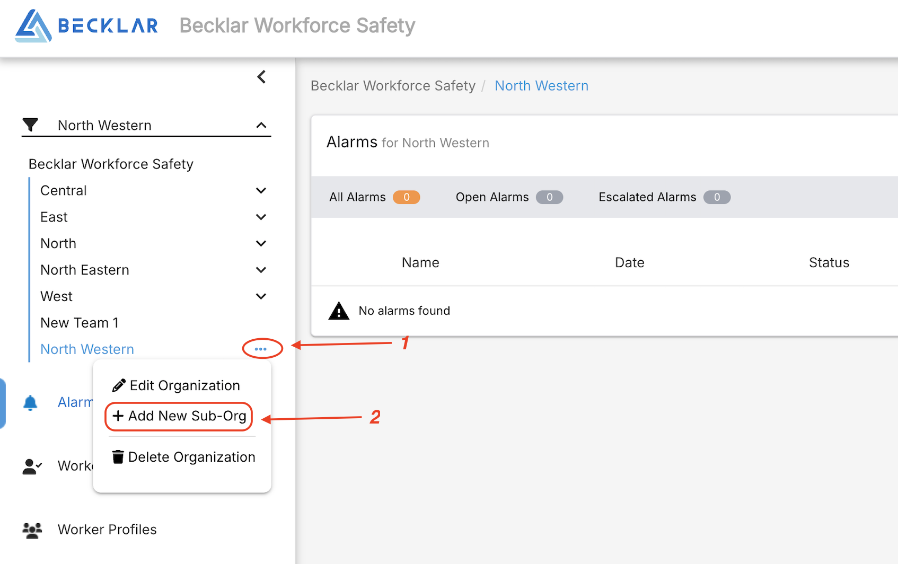Viewport: 898px width, 564px height.
Task: Click the warning triangle icon
Action: pos(339,311)
